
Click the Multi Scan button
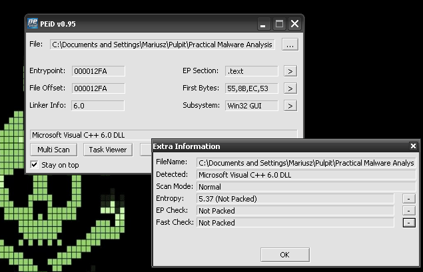point(53,150)
